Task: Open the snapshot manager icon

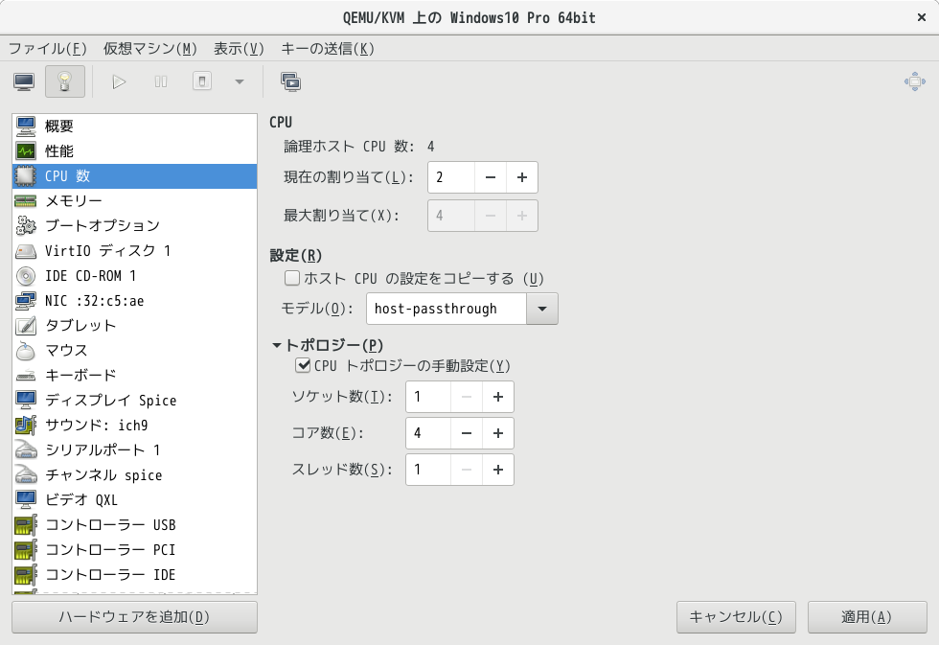Action: (x=291, y=81)
